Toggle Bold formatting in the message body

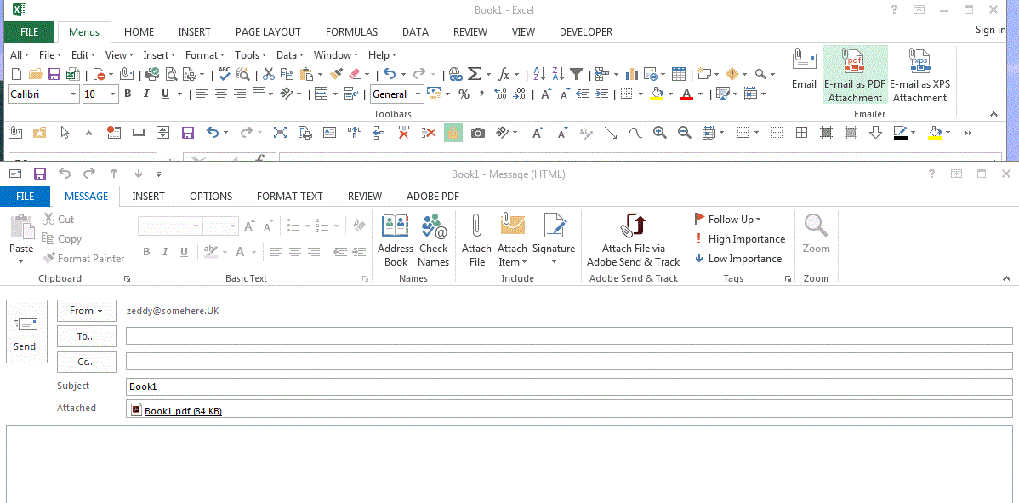coord(145,252)
